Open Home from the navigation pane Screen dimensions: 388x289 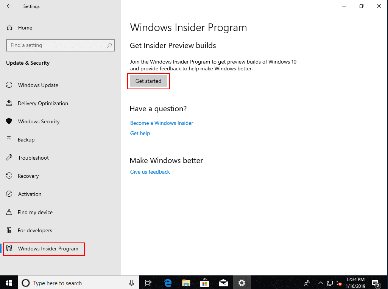tap(26, 28)
